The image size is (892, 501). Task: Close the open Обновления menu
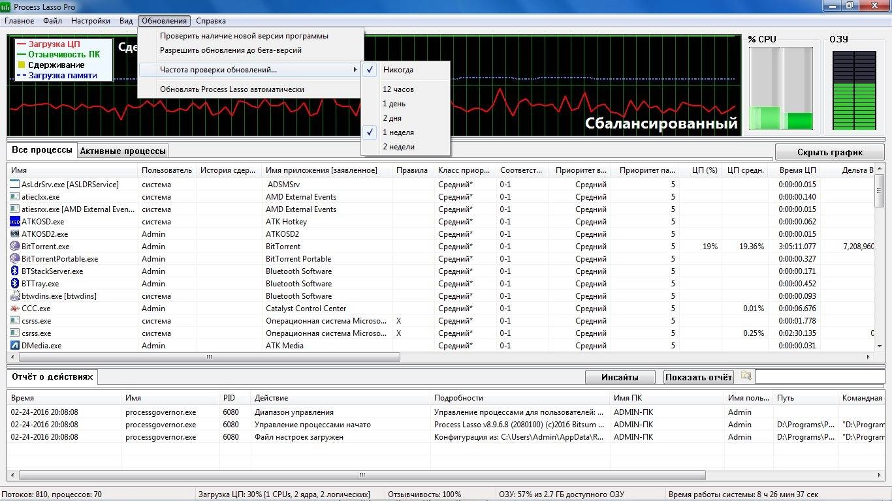coord(165,21)
